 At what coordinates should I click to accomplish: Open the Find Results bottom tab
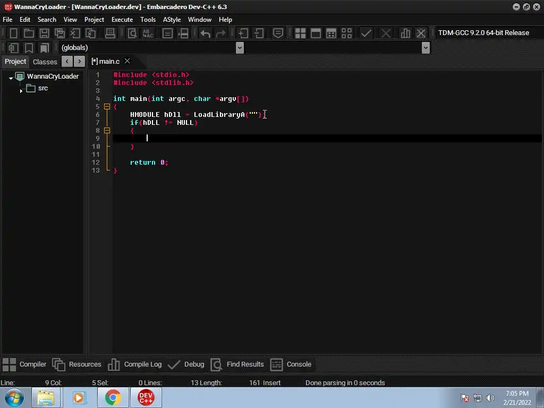tap(237, 364)
